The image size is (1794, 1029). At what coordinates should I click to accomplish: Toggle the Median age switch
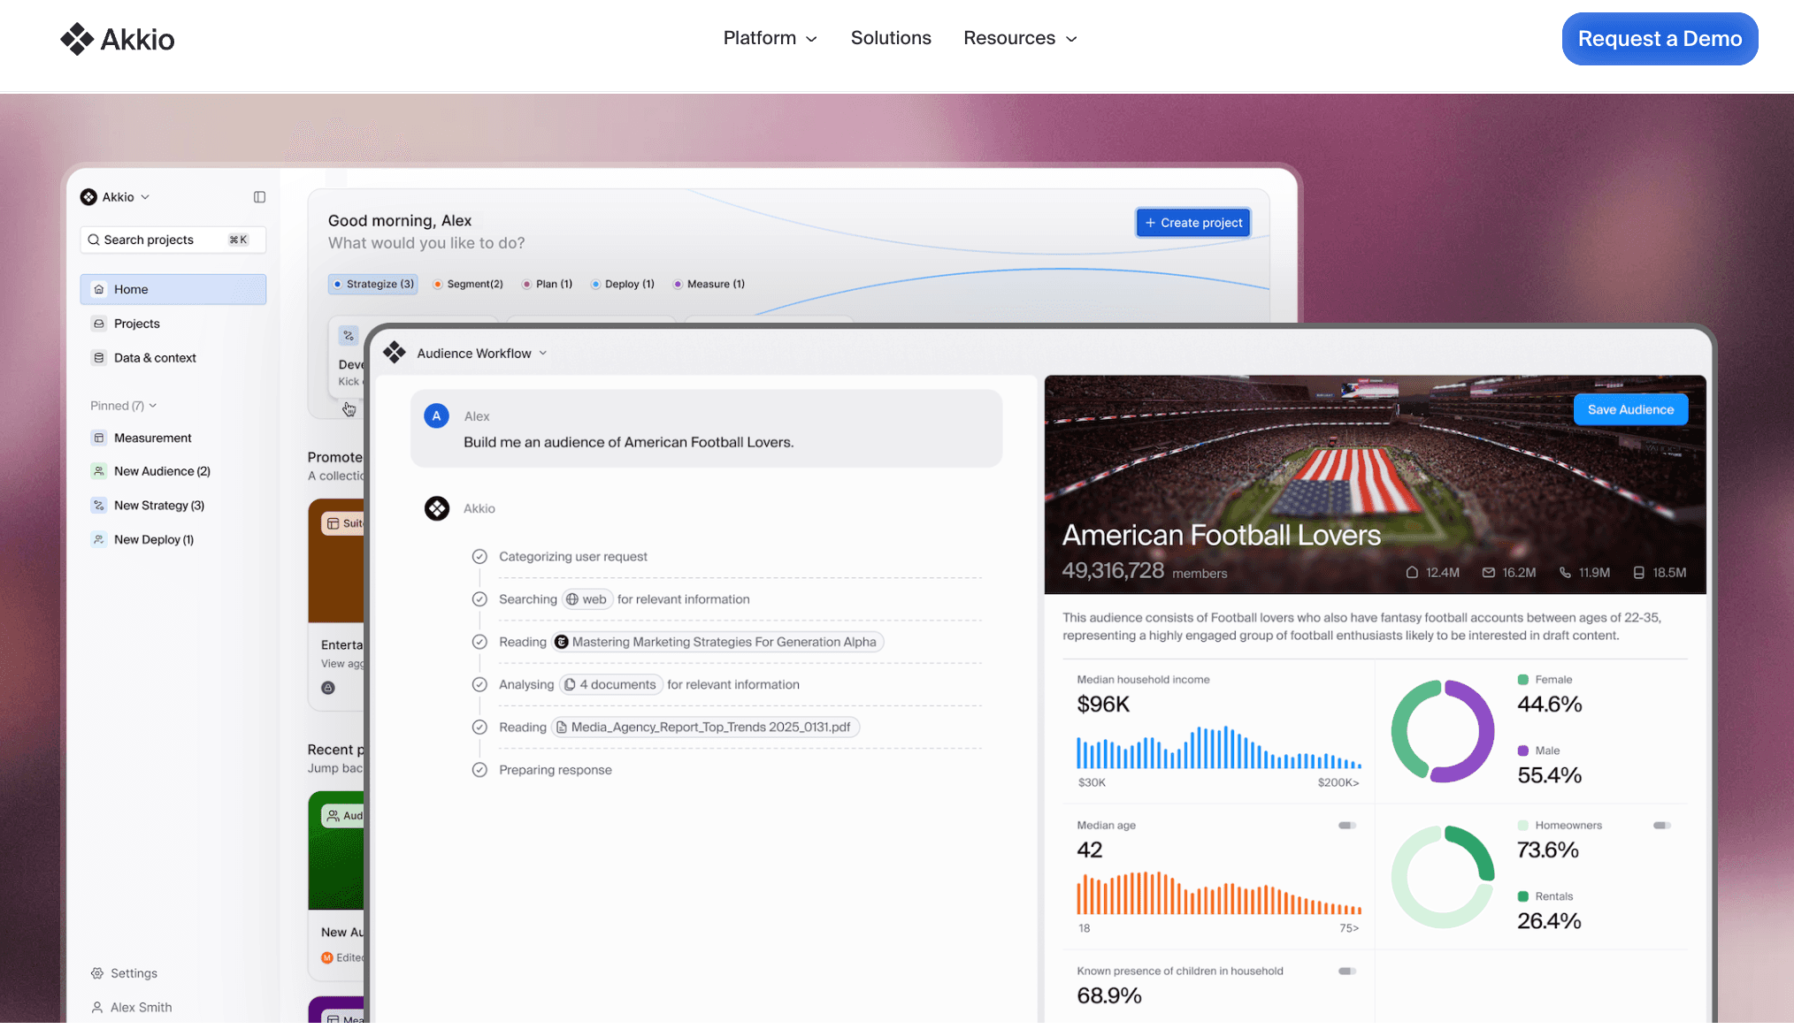(x=1346, y=826)
